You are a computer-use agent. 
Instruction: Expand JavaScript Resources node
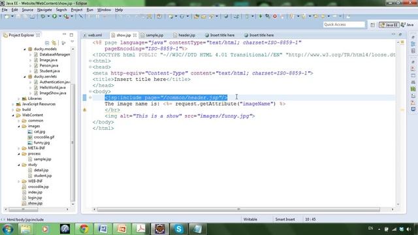coord(13,104)
